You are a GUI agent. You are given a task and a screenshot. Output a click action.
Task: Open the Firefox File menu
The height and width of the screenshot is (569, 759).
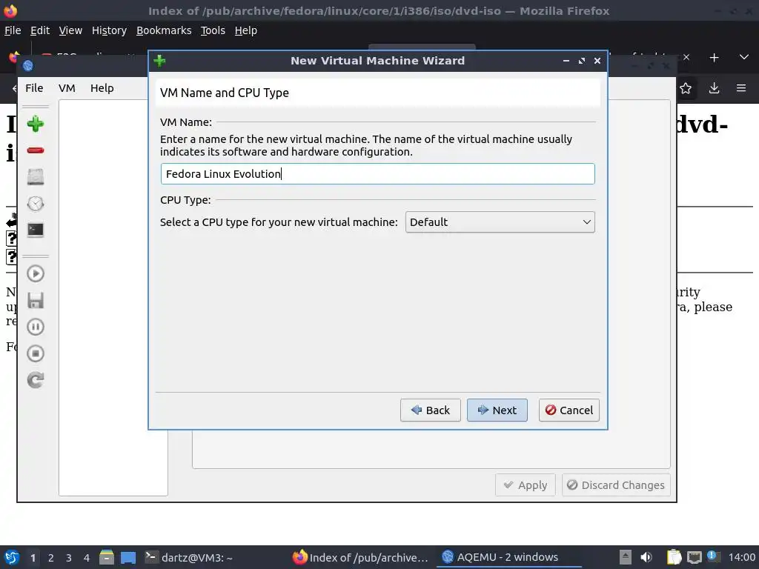(13, 30)
